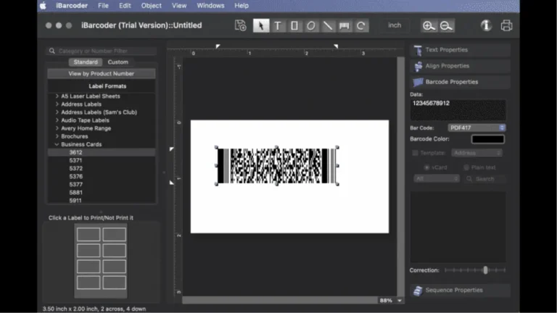Select the Barcode tool

click(x=344, y=25)
